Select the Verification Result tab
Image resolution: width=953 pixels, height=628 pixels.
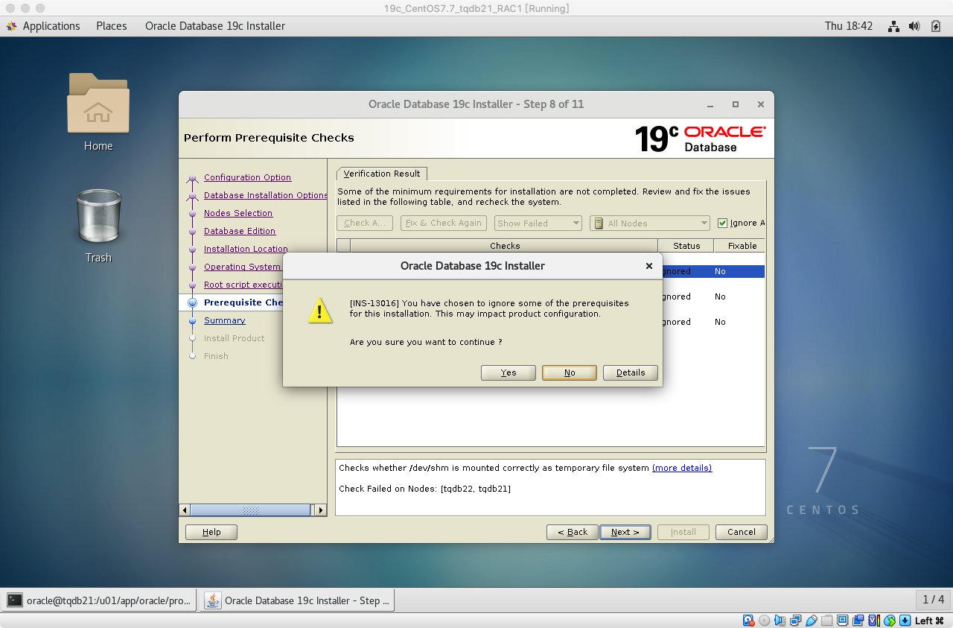382,174
